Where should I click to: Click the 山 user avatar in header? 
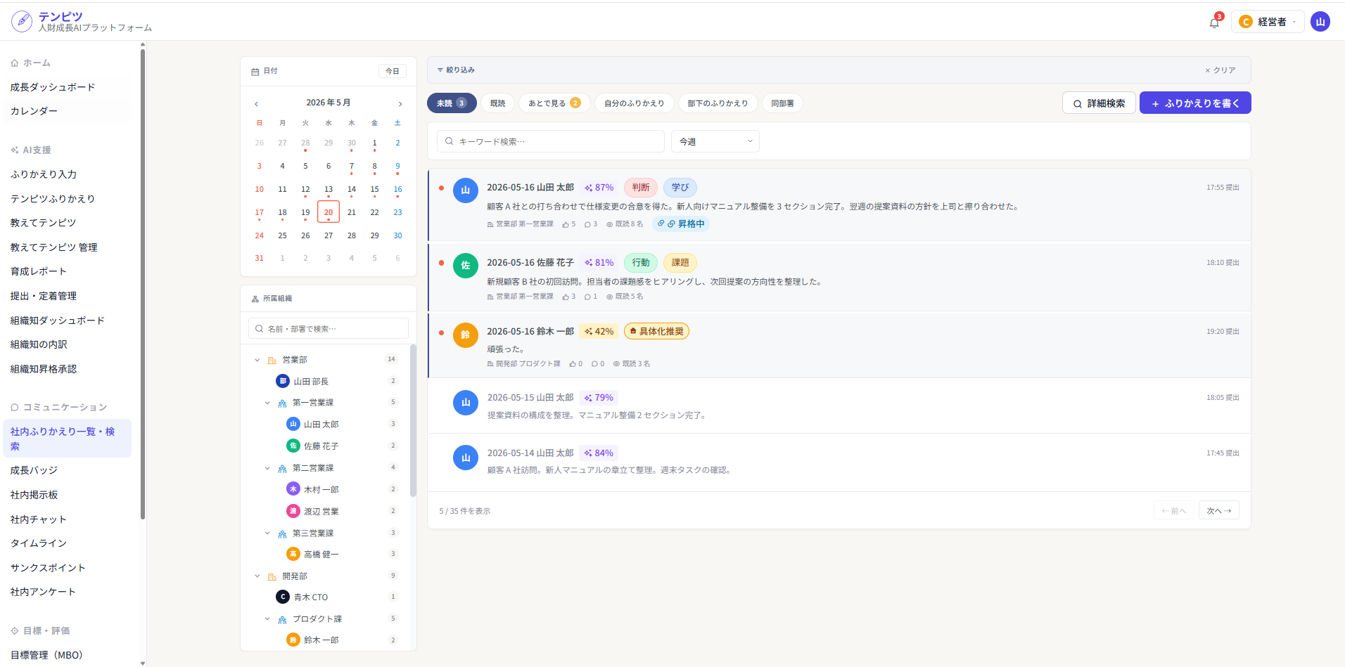1320,22
